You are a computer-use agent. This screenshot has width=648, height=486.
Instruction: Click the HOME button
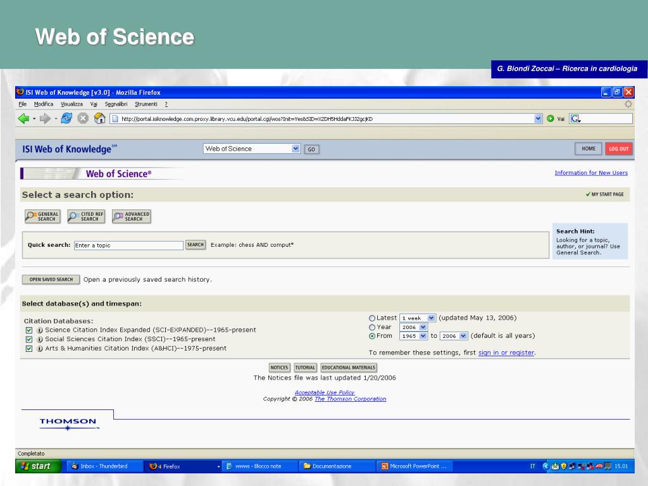coord(589,149)
